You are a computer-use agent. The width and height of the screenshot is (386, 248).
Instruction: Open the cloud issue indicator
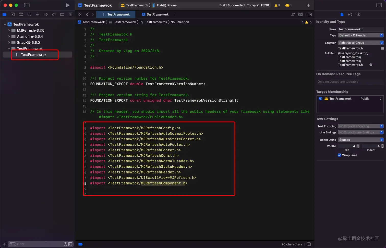pos(288,5)
